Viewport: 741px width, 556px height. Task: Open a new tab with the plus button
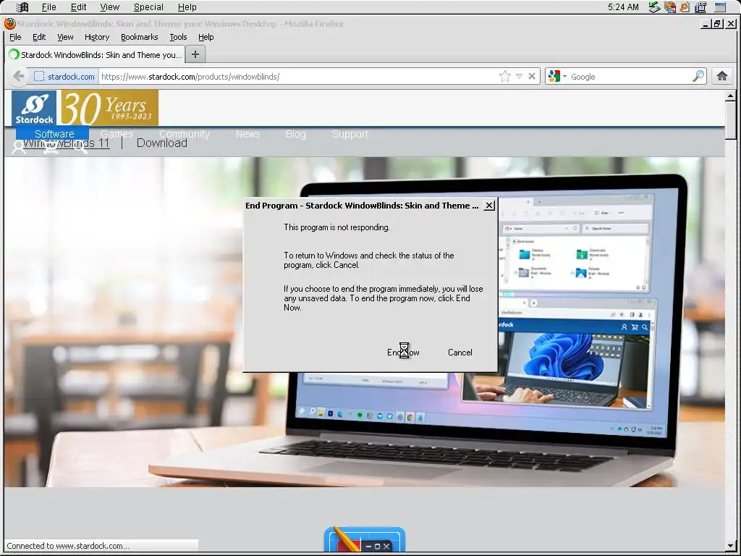(195, 54)
